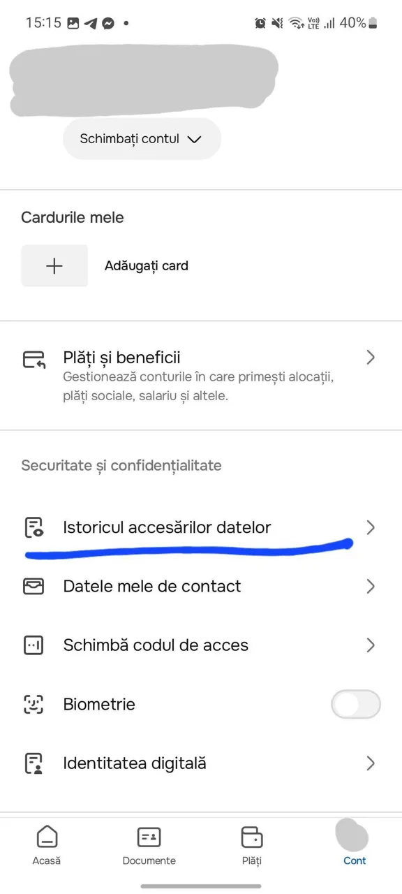
Task: Enable the Biometrie toggle switch
Action: [x=356, y=704]
